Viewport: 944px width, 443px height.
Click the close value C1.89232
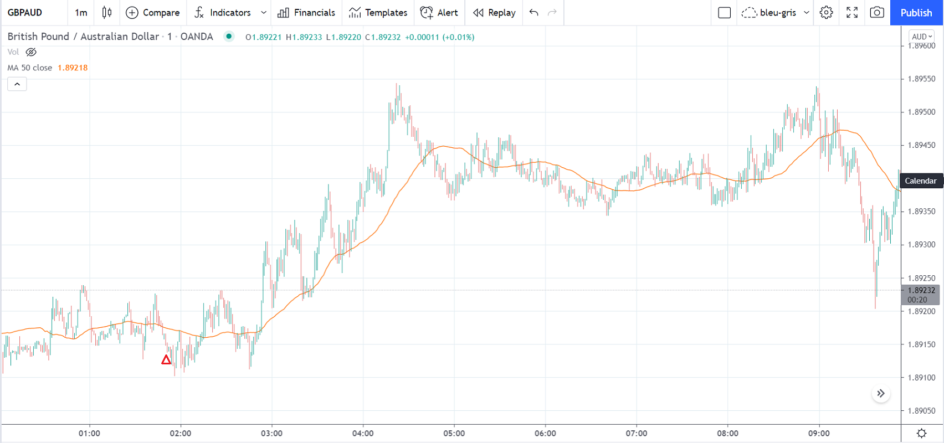pyautogui.click(x=383, y=37)
